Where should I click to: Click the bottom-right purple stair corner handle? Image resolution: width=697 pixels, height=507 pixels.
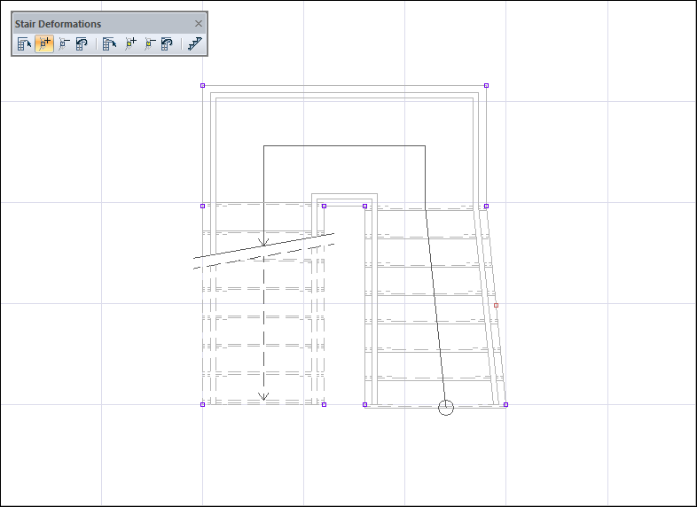tap(505, 404)
